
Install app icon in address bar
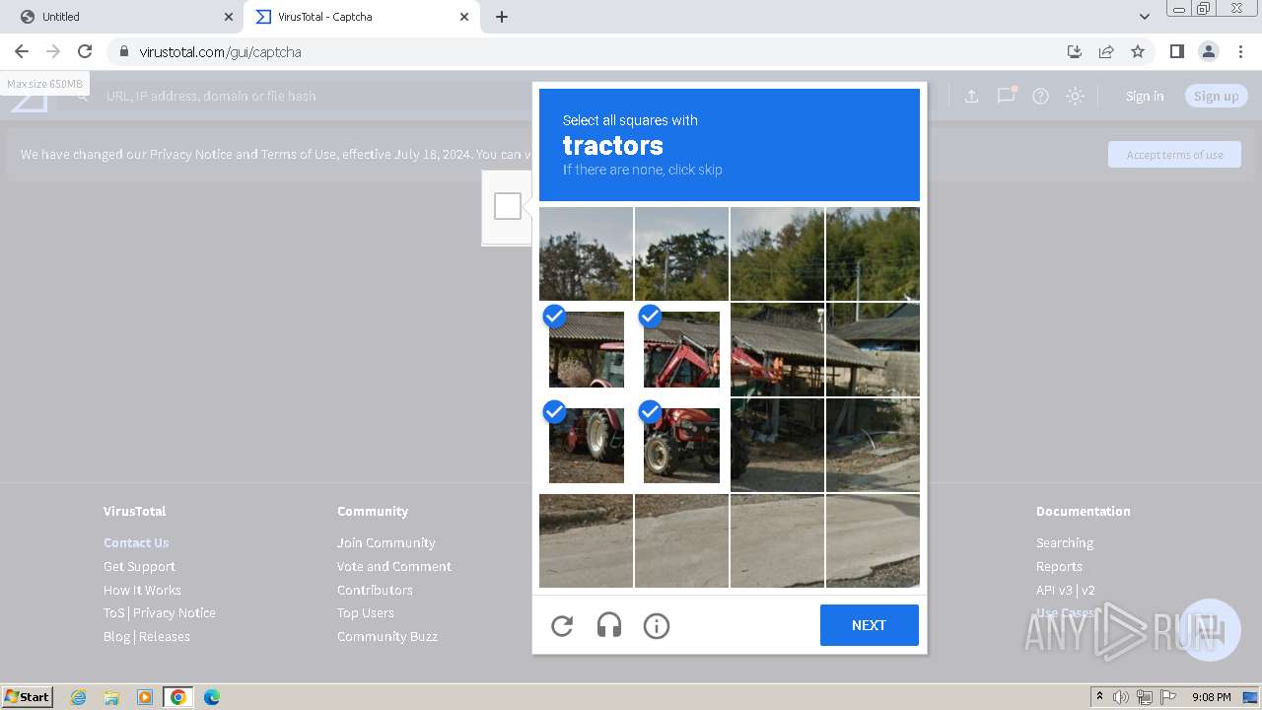click(1075, 51)
